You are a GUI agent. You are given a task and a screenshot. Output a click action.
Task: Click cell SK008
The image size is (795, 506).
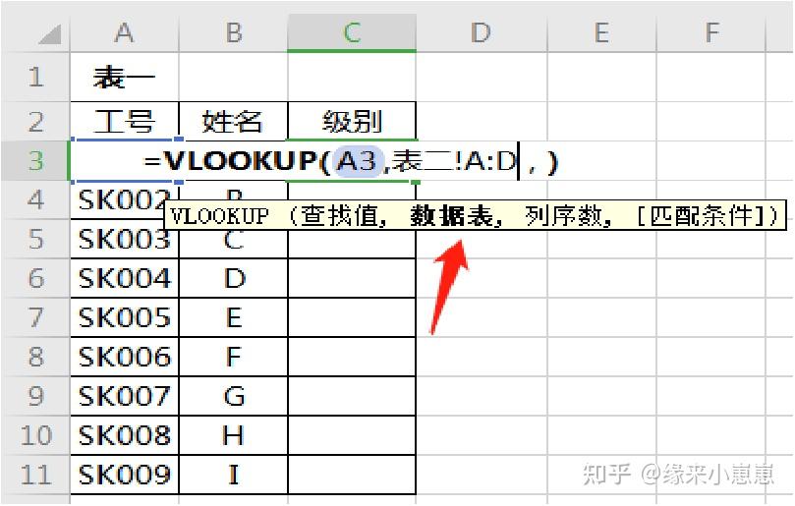pos(124,435)
